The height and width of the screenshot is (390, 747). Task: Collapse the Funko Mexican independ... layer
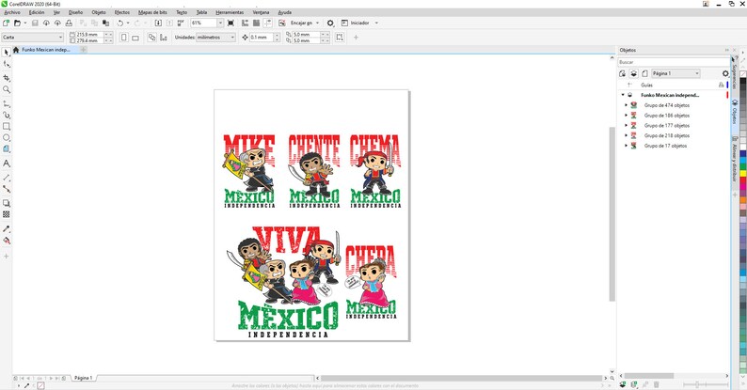click(x=623, y=95)
